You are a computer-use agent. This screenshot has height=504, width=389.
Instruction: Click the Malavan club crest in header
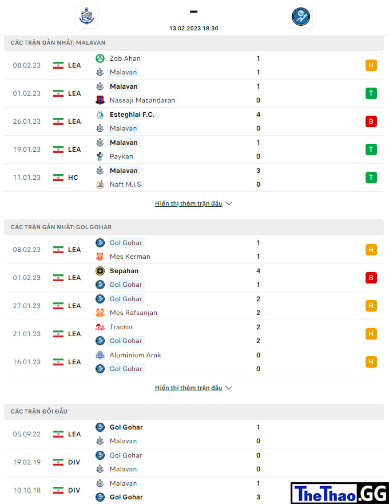tap(87, 17)
